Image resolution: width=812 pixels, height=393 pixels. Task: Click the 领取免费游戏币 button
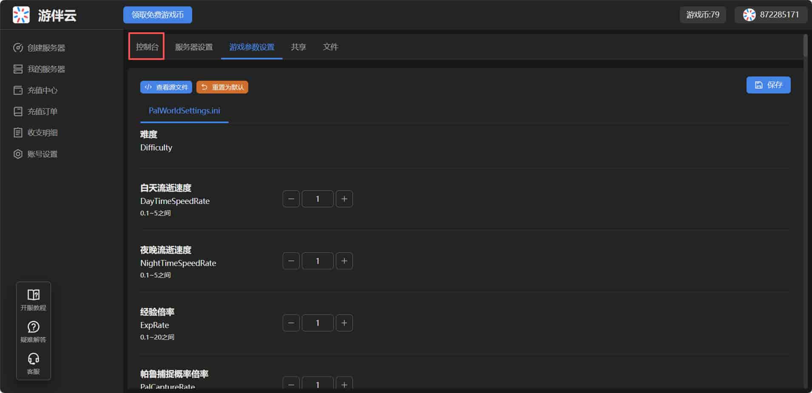click(158, 15)
